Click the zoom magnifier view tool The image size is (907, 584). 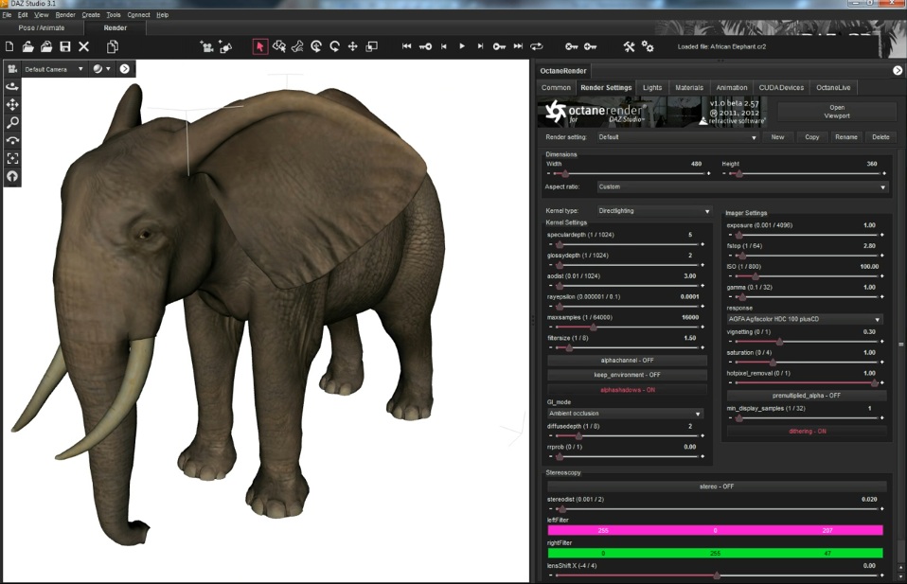[x=12, y=122]
